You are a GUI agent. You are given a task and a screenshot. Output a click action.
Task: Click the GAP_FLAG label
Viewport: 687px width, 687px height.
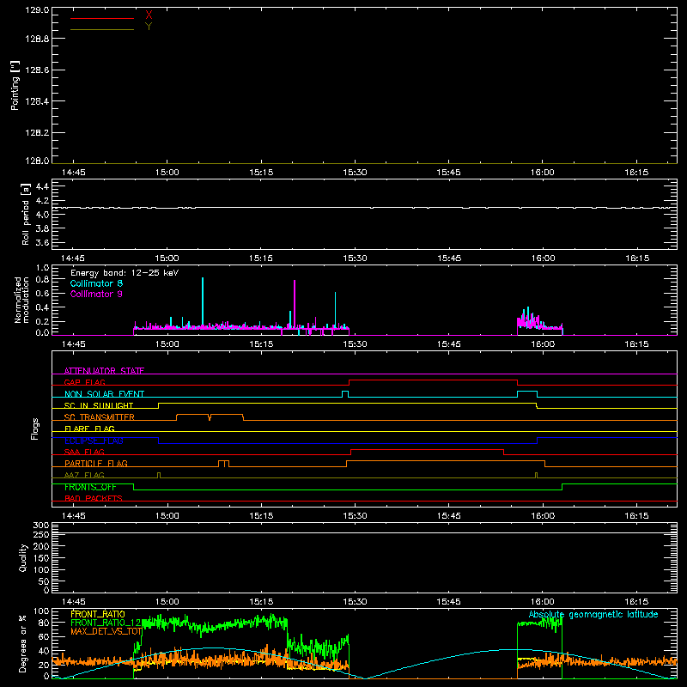[84, 382]
